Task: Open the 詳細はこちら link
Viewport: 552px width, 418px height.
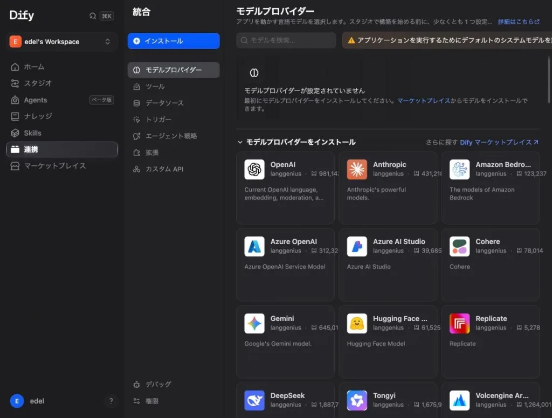Action: coord(519,22)
